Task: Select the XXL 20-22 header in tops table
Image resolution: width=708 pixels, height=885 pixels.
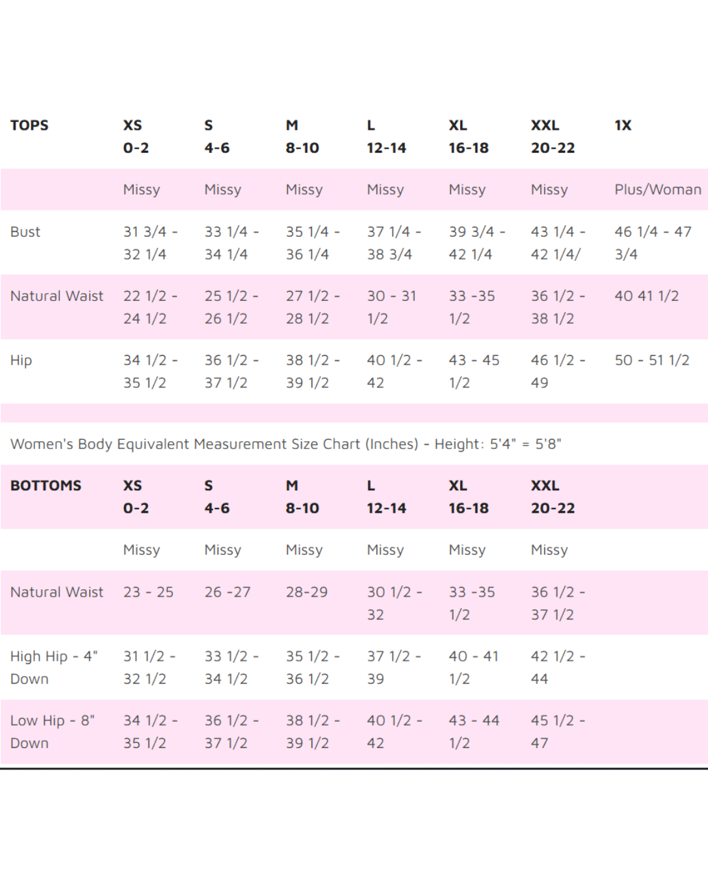Action: (553, 136)
